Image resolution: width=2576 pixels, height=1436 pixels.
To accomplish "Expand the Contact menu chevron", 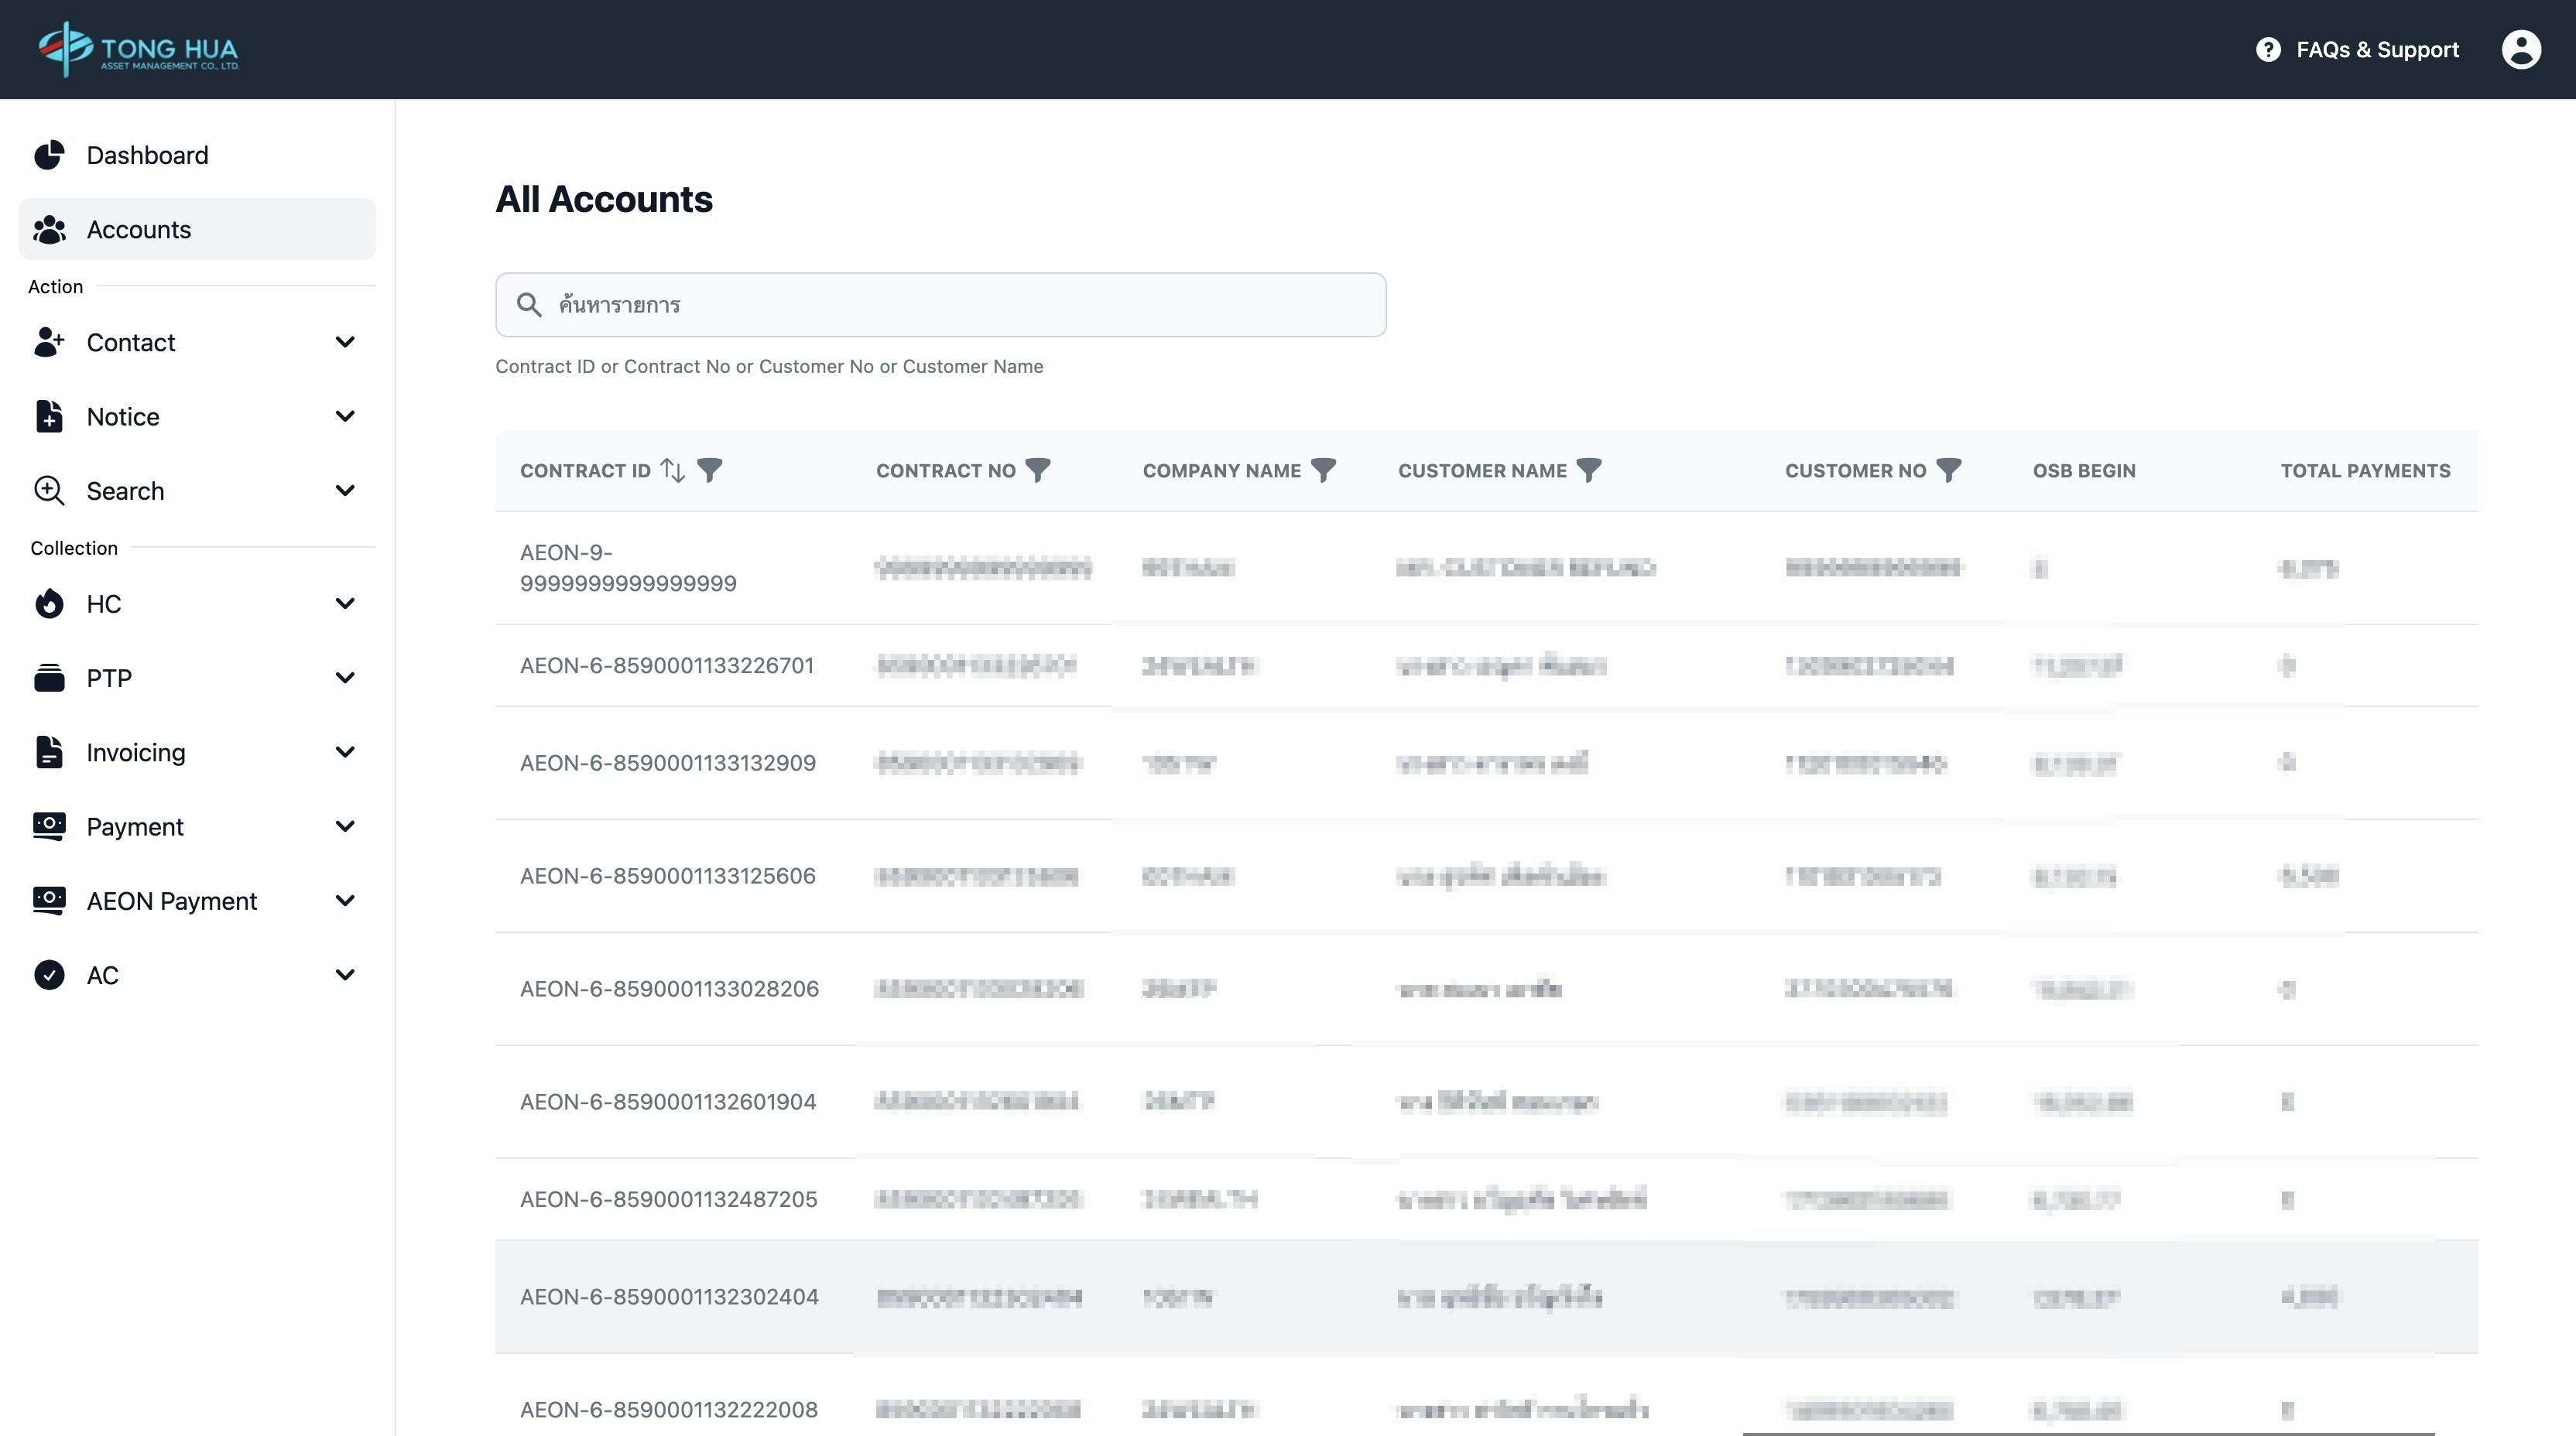I will pyautogui.click(x=345, y=342).
